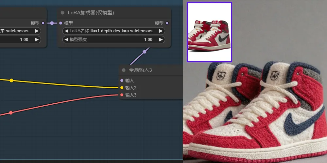Previous LoRA名称 file left arrow
Screen dimensions: 327x163
66,31
